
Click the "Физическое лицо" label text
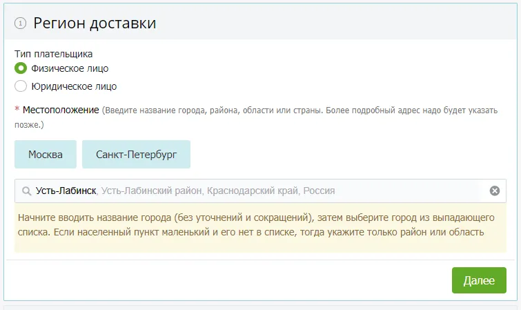(x=70, y=68)
